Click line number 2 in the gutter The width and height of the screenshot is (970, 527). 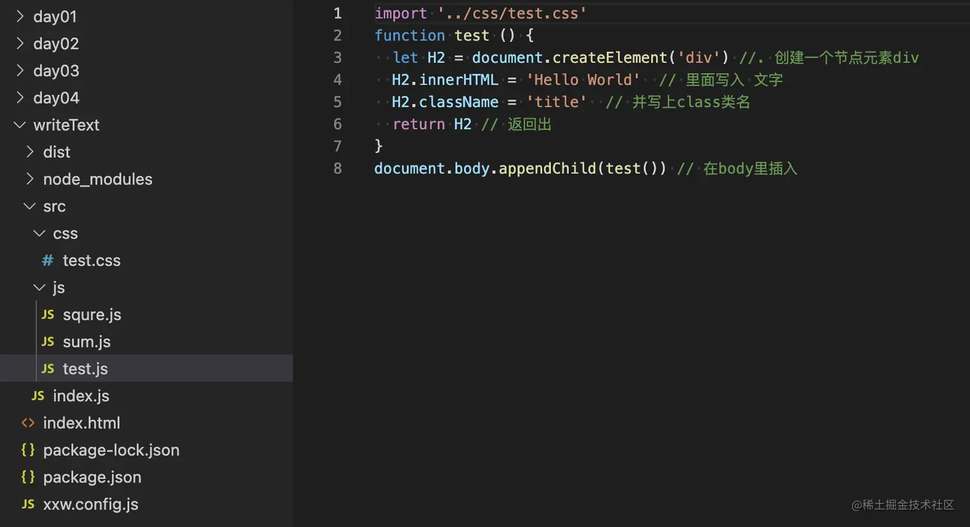[x=337, y=35]
